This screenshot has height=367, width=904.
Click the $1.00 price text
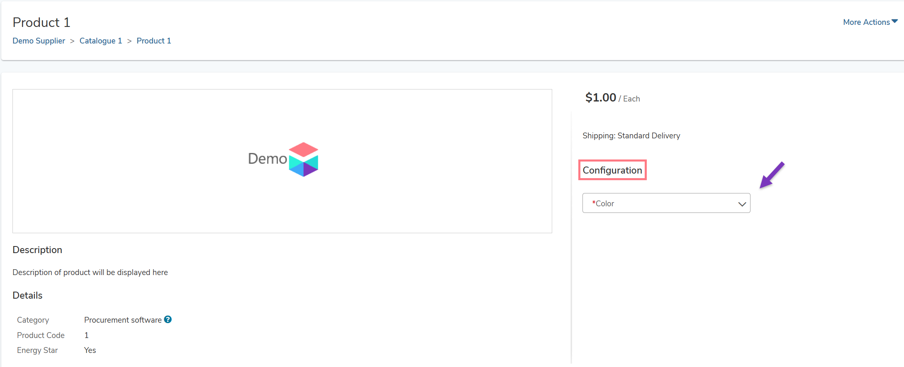coord(600,98)
